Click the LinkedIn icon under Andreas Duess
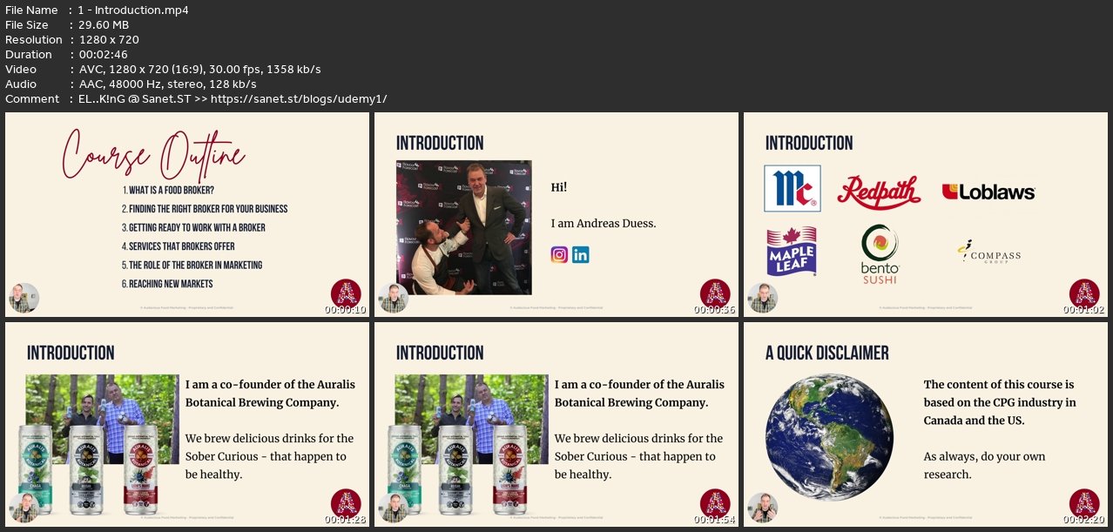1113x532 pixels. point(581,254)
